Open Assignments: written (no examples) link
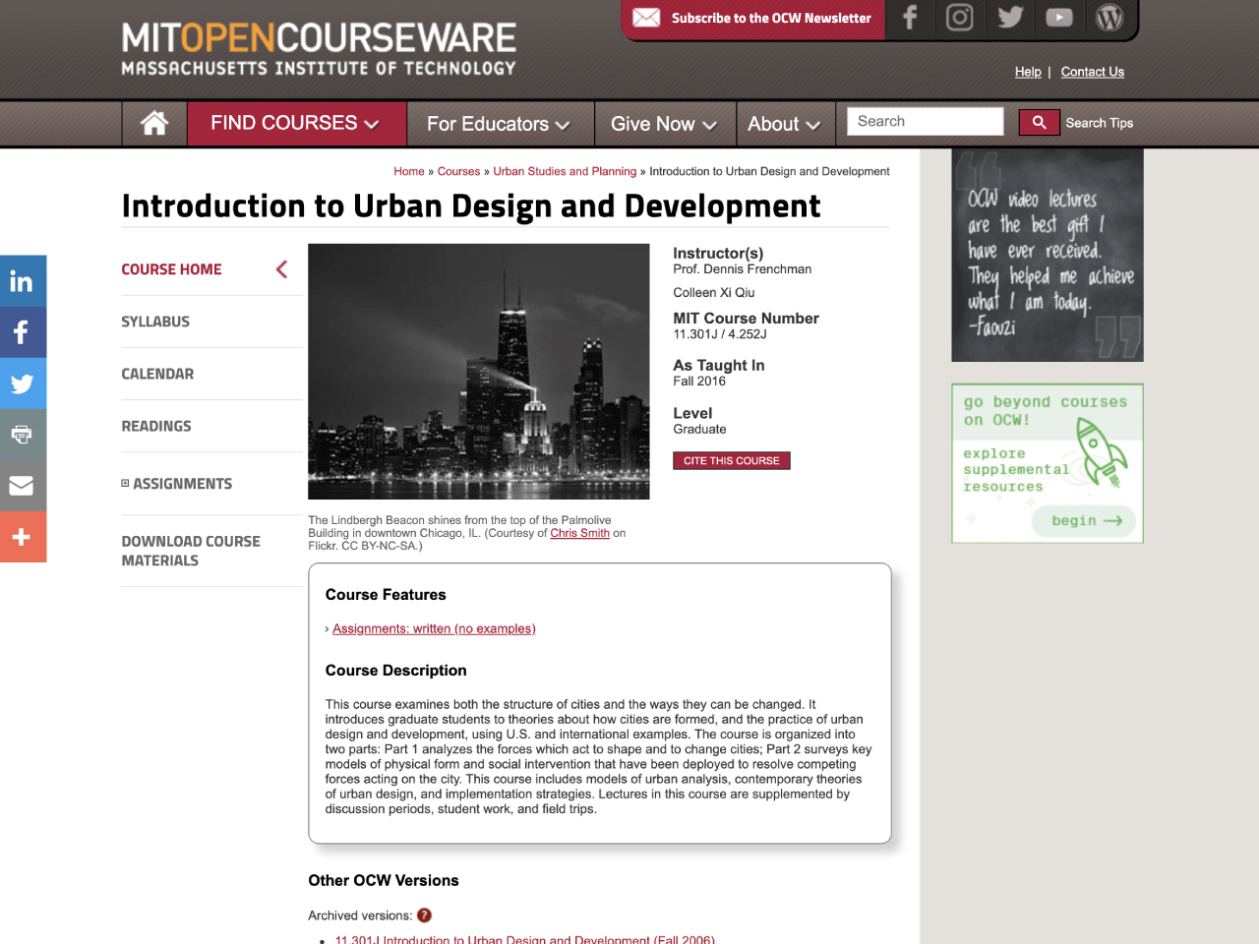 (x=434, y=628)
